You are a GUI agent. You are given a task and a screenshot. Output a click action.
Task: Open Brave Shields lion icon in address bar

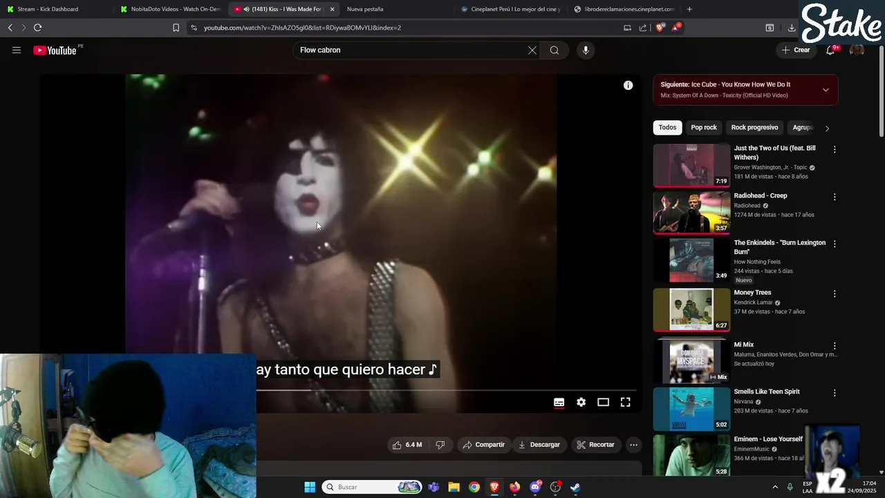[660, 28]
